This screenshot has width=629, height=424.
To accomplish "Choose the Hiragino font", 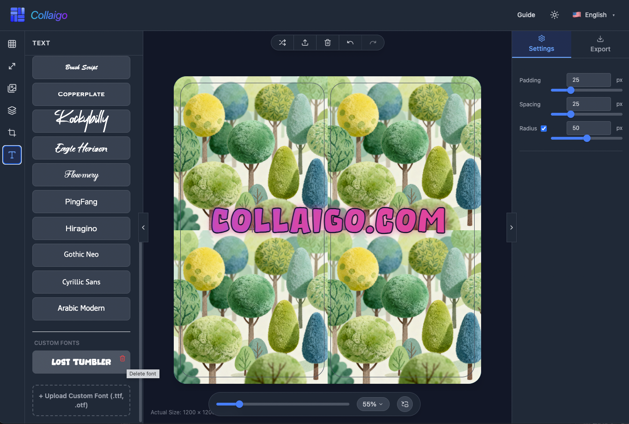I will pyautogui.click(x=81, y=228).
